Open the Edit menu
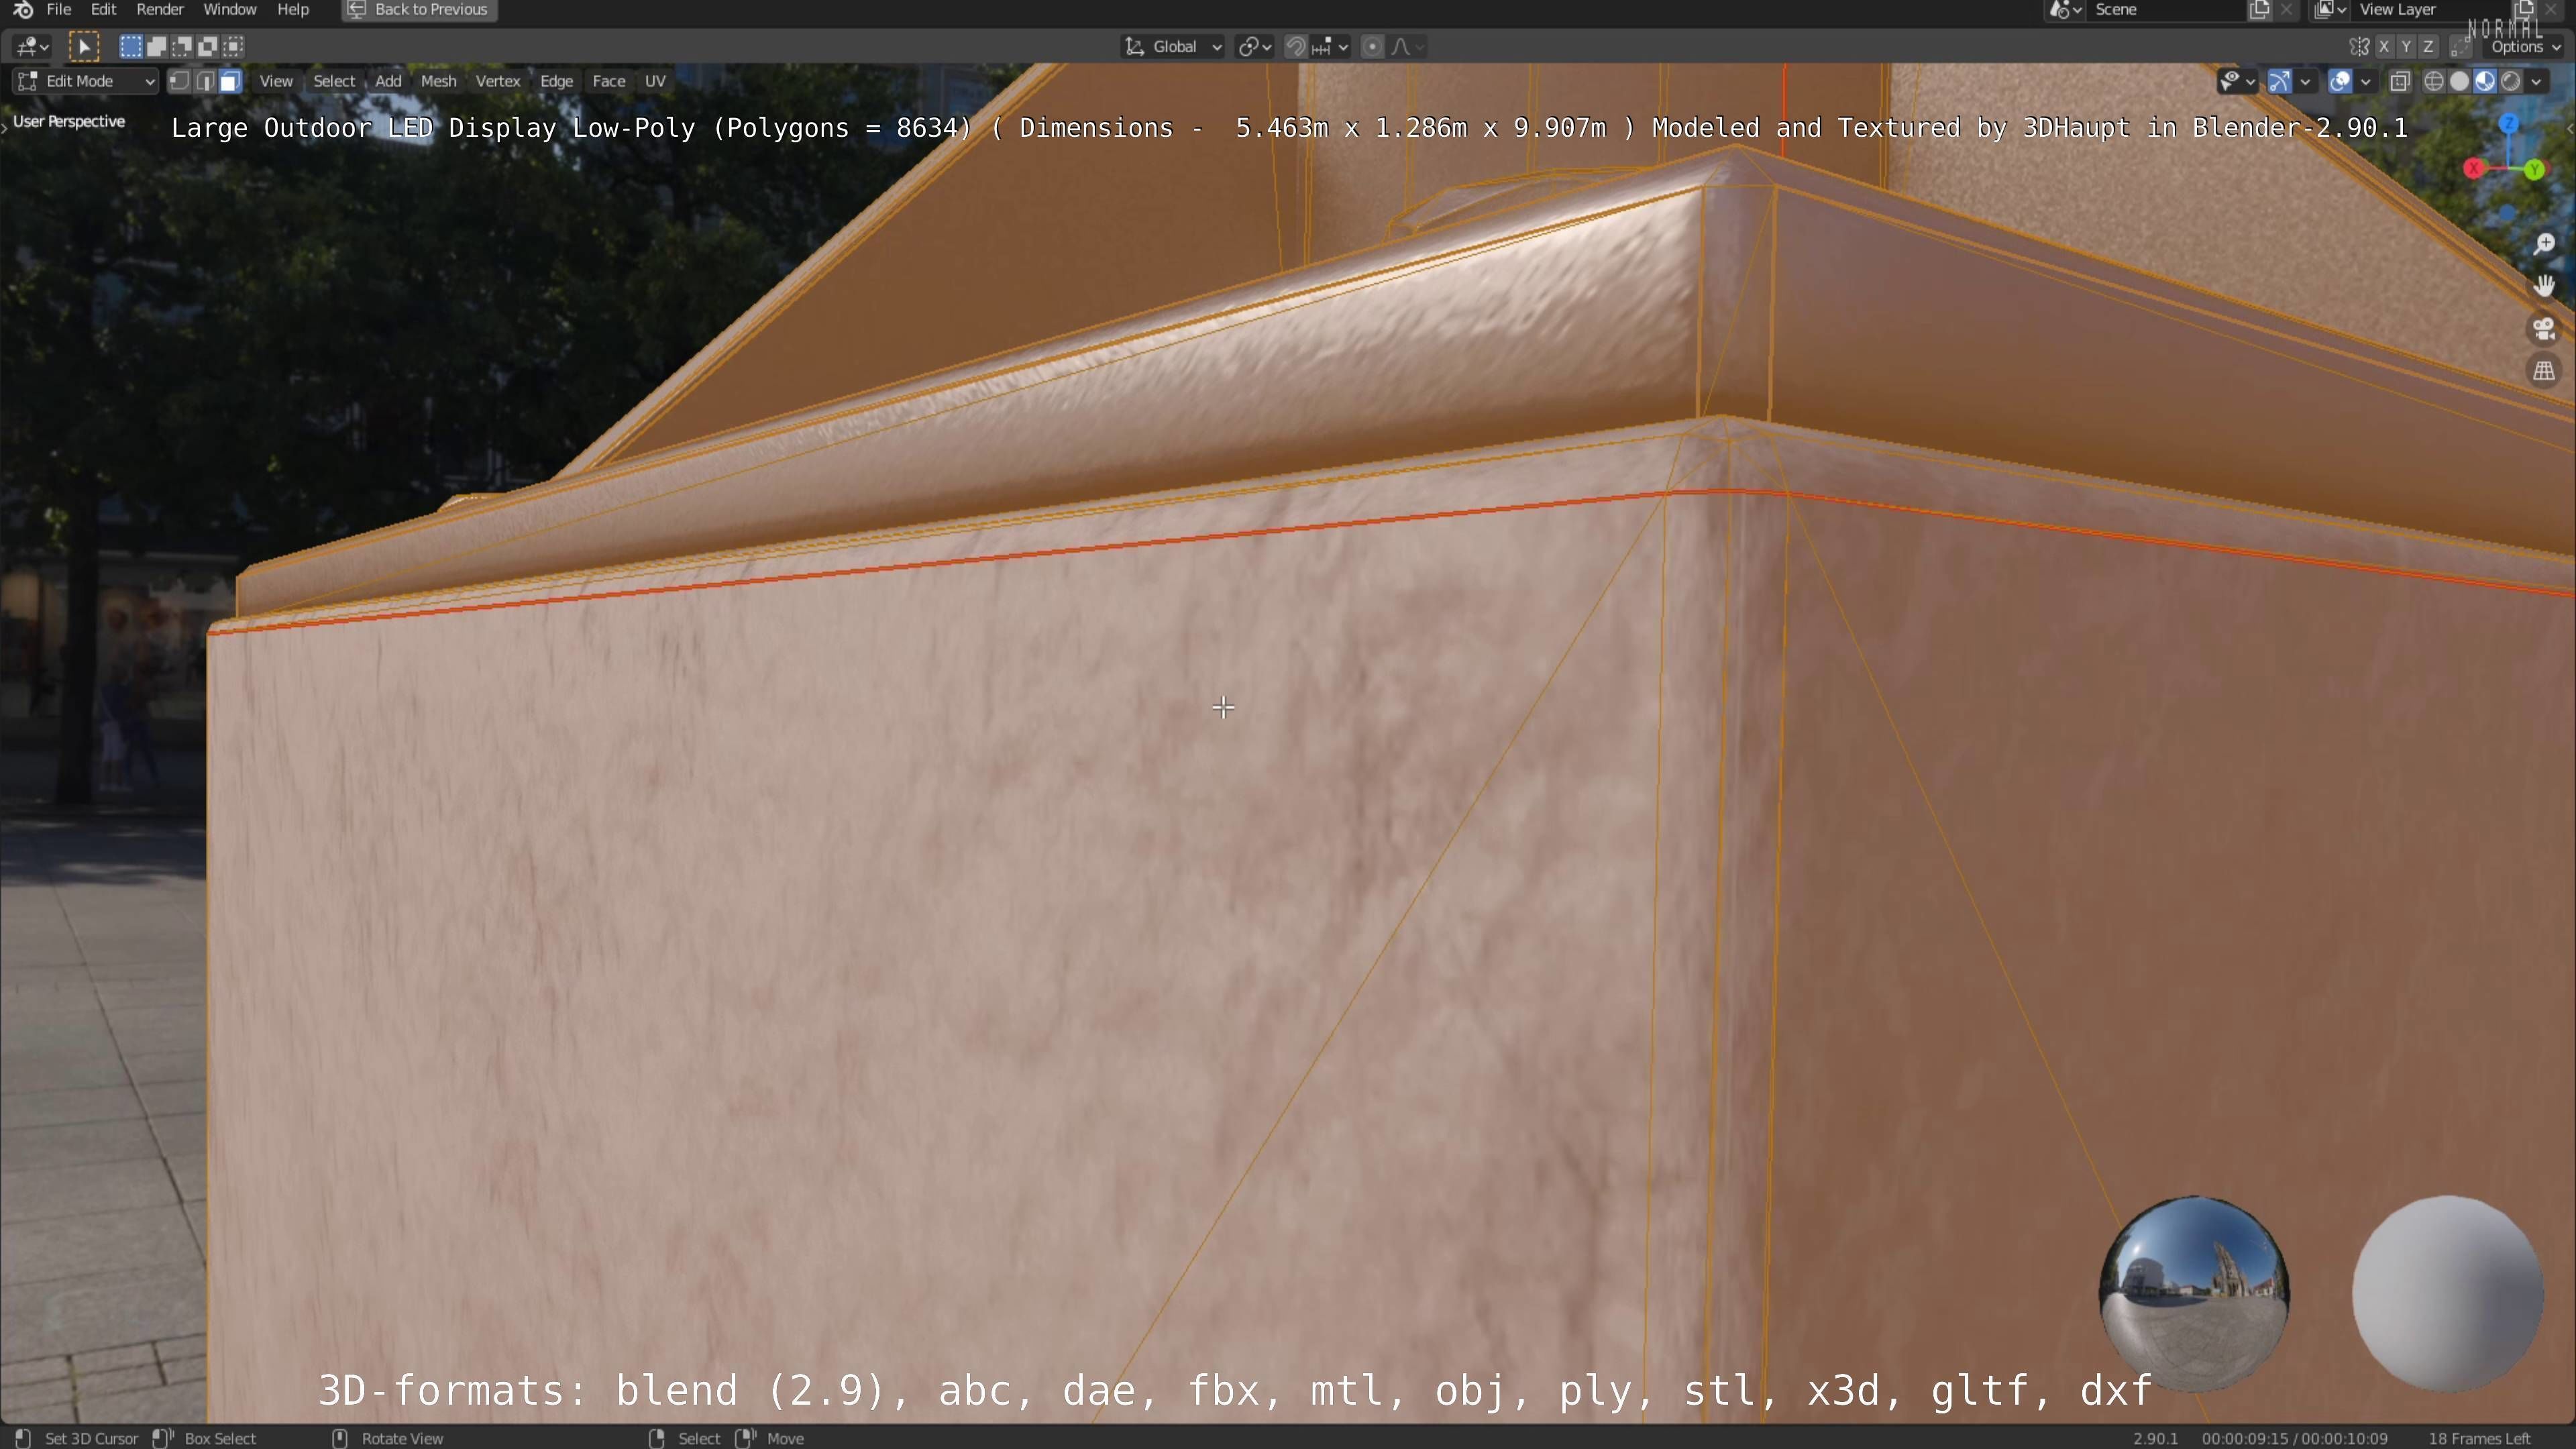 click(104, 10)
